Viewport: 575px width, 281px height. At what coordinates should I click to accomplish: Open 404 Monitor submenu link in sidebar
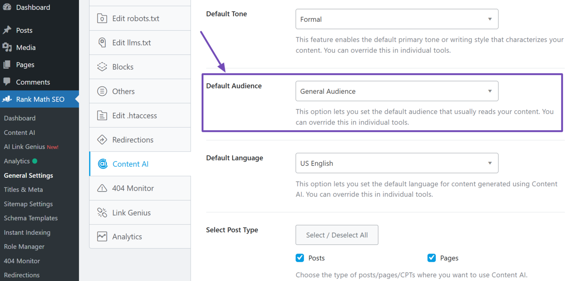coord(22,261)
